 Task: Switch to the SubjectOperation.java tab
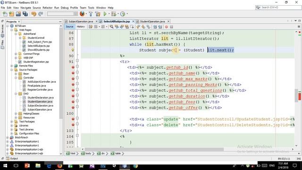81,21
